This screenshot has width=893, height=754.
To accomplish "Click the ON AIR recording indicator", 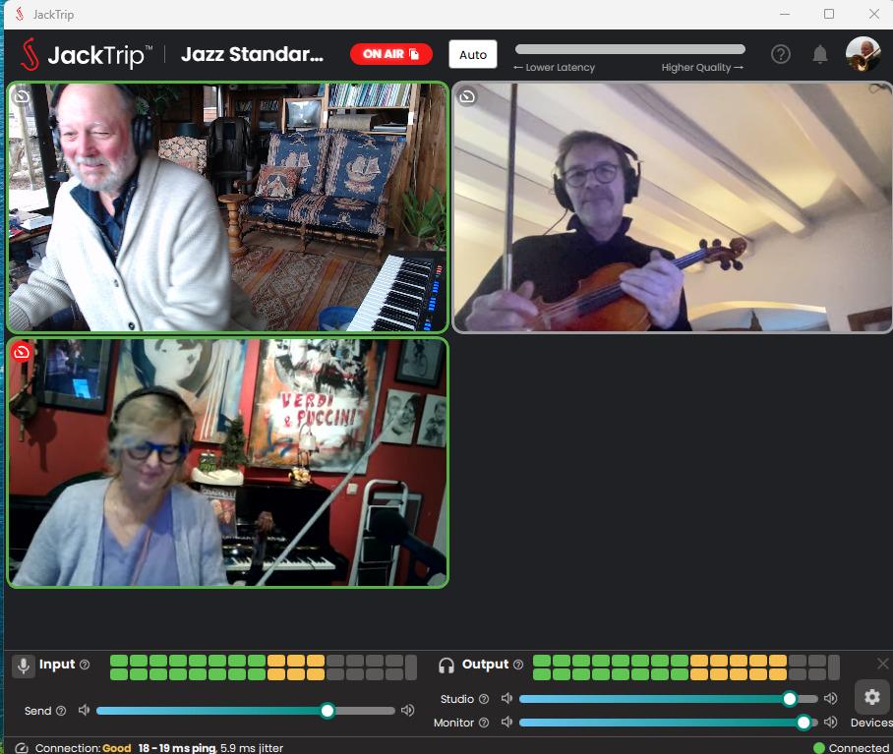I will [390, 54].
